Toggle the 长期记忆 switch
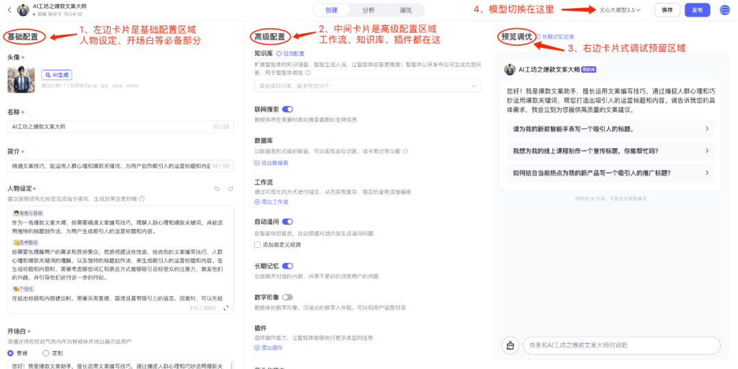 click(288, 266)
